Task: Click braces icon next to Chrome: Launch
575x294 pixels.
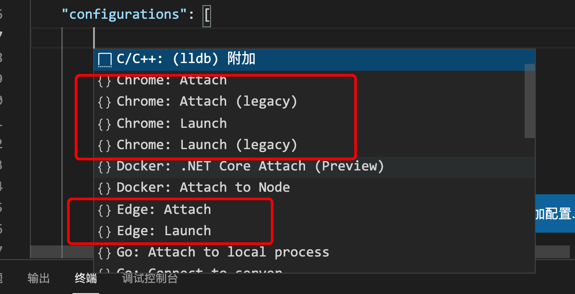Action: 105,124
